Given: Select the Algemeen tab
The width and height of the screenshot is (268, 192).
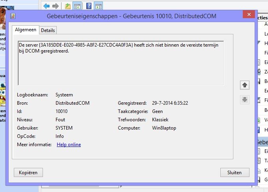Looking at the screenshot, I should 26,30.
